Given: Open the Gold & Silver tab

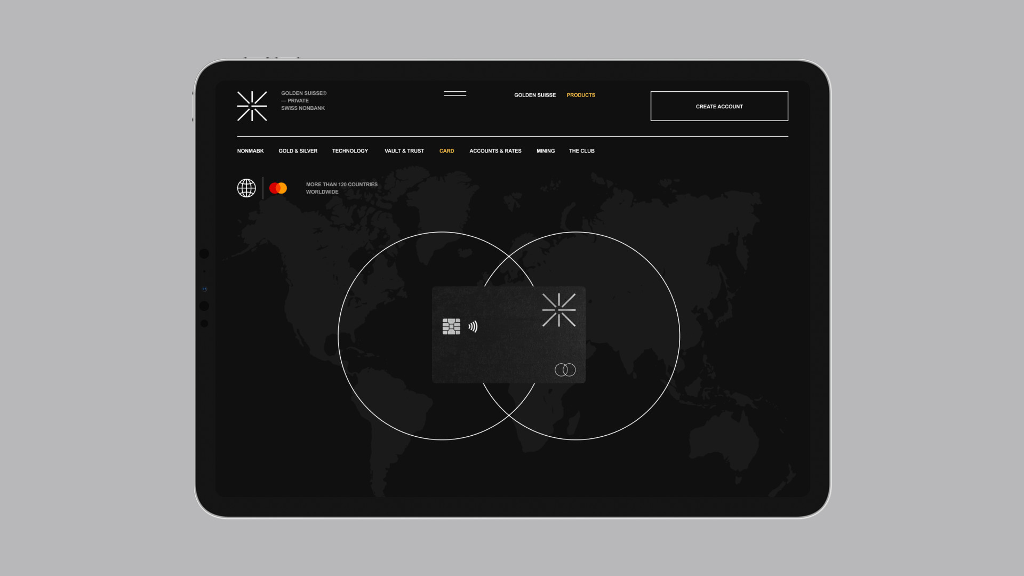Looking at the screenshot, I should tap(298, 151).
